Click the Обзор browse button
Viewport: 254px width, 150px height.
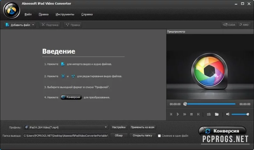(119, 135)
